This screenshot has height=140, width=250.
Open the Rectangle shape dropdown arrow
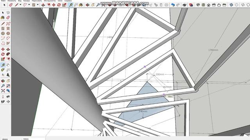pyautogui.click(x=37, y=5)
